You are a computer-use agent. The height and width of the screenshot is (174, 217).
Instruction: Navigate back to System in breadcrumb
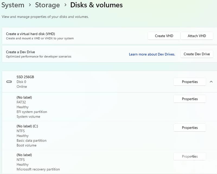pyautogui.click(x=13, y=5)
